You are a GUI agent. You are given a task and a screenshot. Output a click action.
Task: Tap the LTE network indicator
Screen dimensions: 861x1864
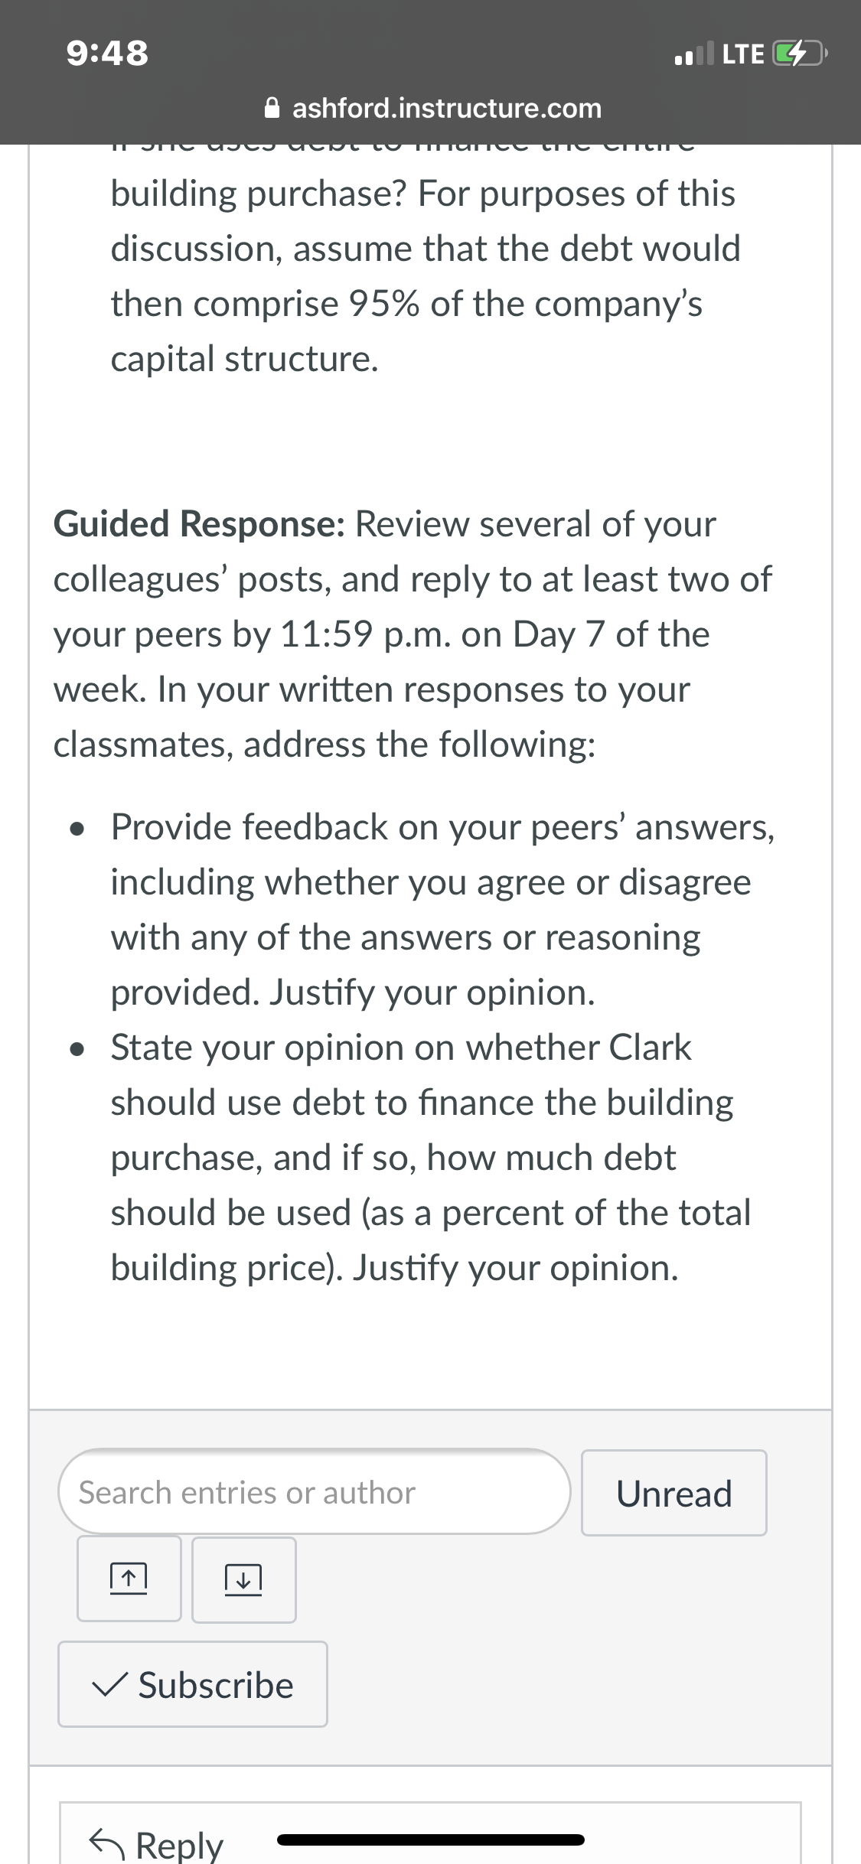[743, 54]
